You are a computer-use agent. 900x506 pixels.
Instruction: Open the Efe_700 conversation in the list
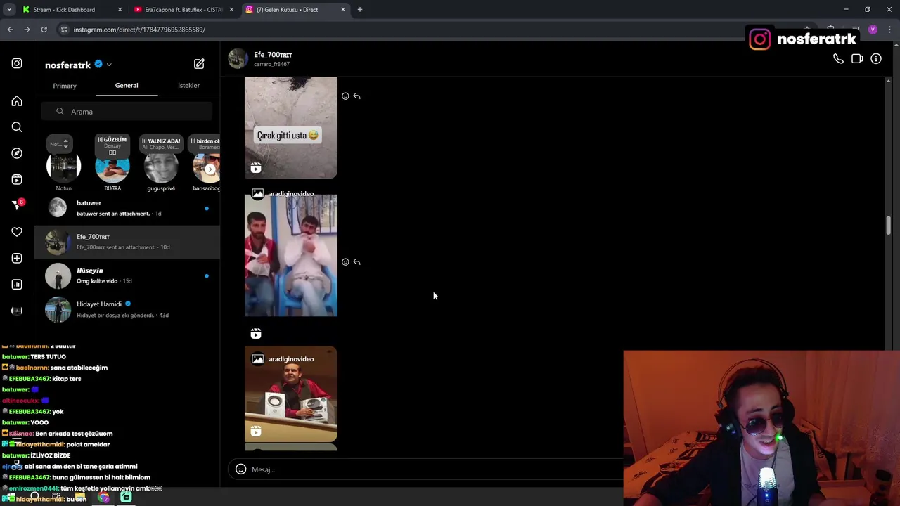(x=127, y=242)
